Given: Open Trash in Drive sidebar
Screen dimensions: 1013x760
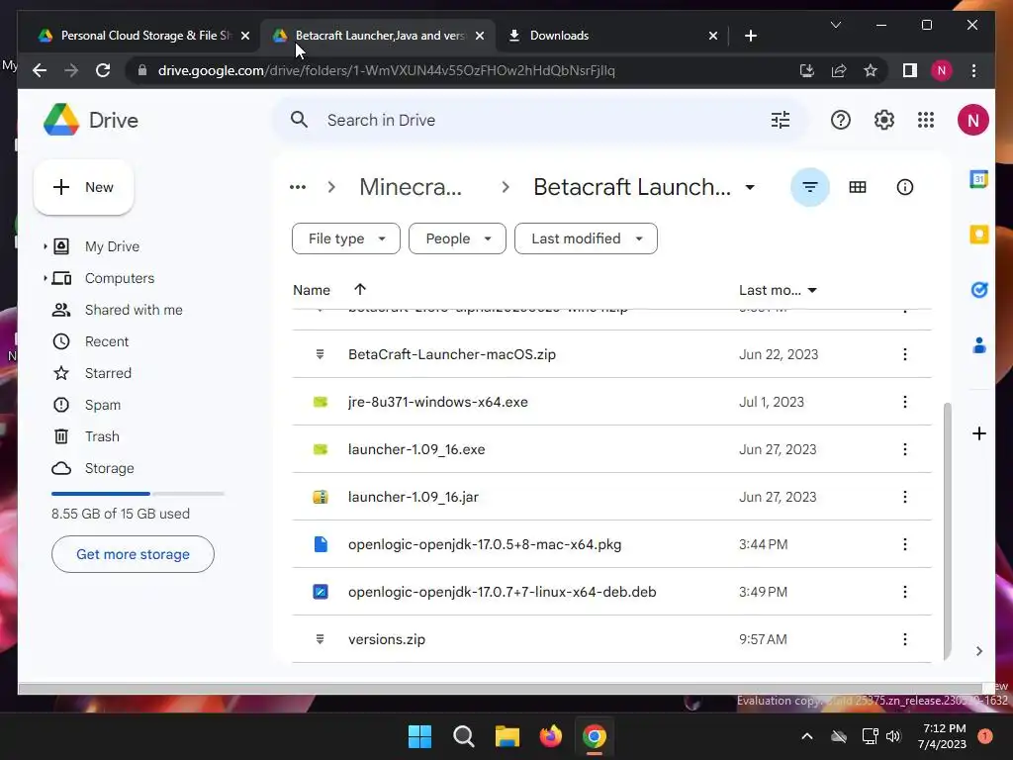Looking at the screenshot, I should 102,436.
